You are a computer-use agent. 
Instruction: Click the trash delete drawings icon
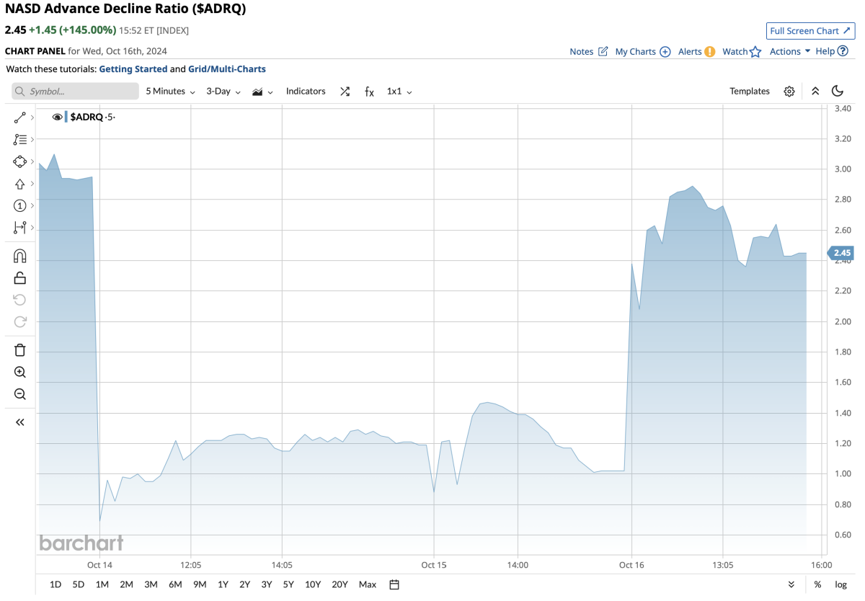(x=19, y=350)
